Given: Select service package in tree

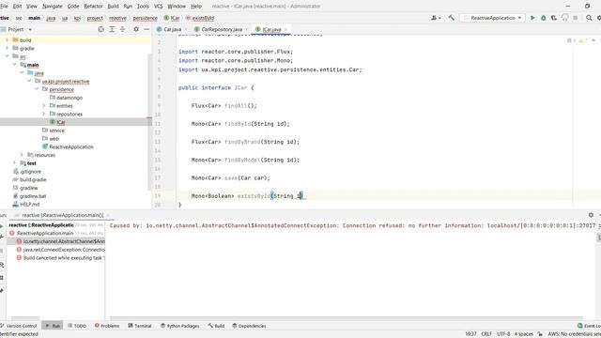Looking at the screenshot, I should [x=56, y=131].
